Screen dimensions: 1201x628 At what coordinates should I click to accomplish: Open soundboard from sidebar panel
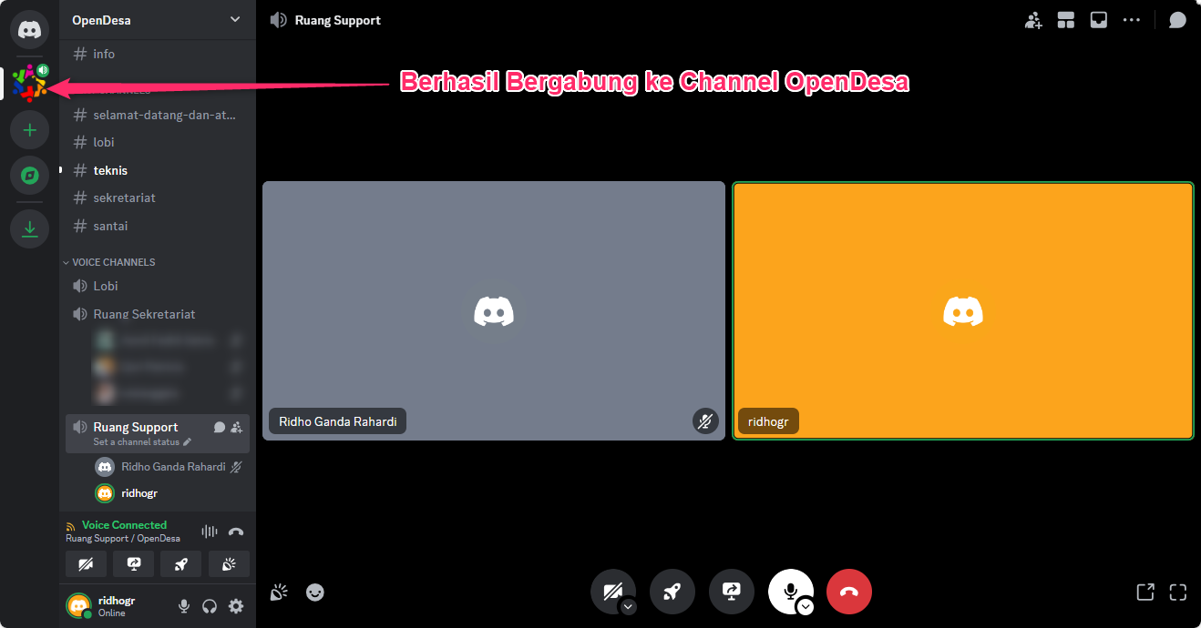tap(229, 564)
